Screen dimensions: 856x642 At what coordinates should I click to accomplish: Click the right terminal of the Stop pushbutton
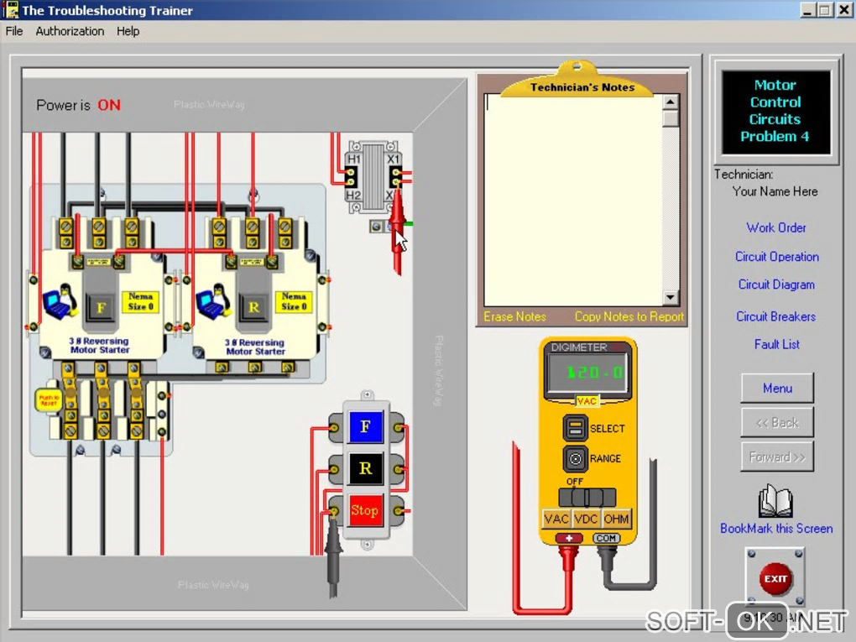(x=399, y=512)
